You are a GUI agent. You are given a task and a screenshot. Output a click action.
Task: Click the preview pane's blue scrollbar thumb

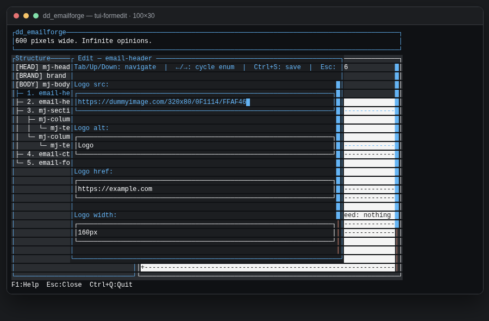[397, 145]
